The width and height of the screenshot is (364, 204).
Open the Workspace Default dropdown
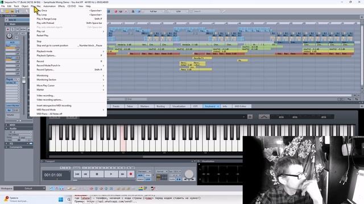tap(30, 188)
